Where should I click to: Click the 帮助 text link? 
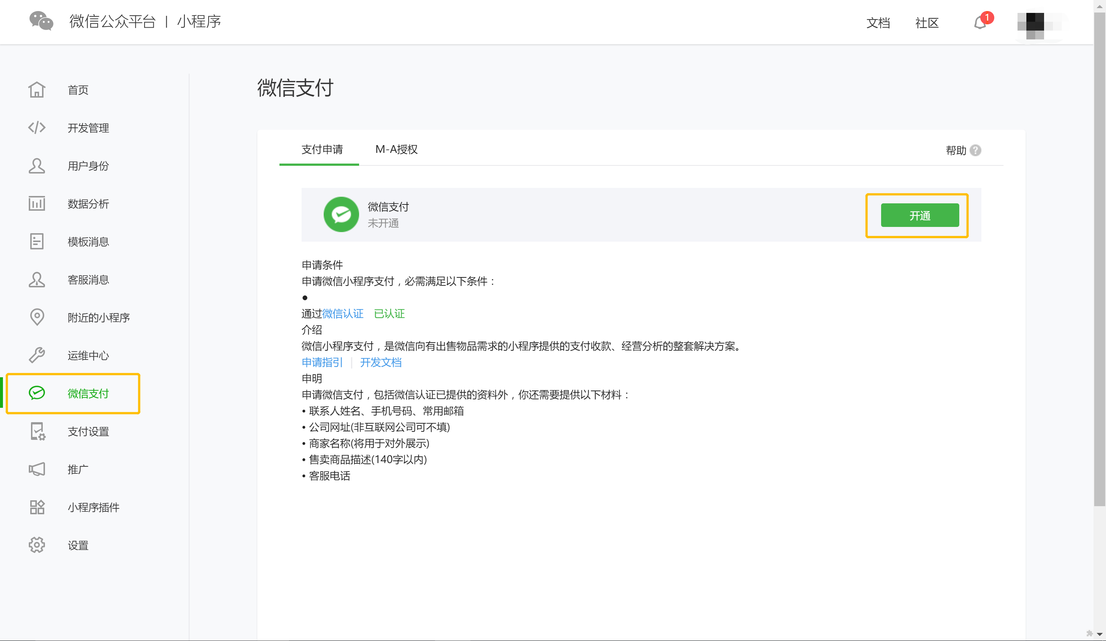point(956,150)
